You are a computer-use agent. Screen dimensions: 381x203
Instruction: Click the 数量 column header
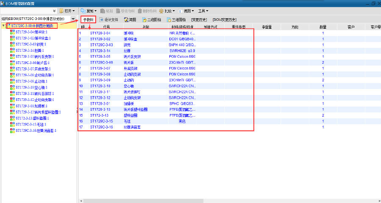323,27
